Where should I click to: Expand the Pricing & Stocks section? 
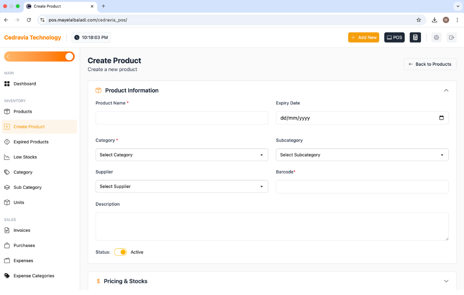[x=446, y=281]
